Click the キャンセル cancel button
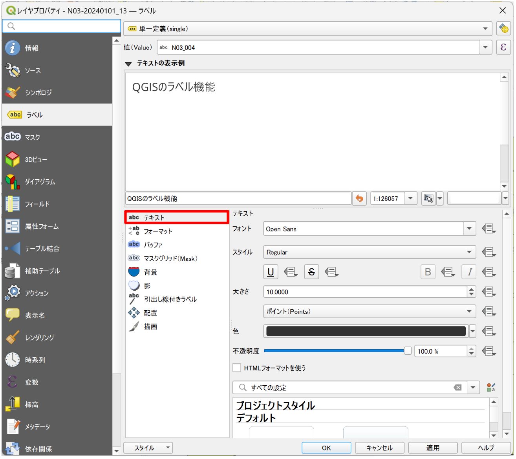 (379, 448)
